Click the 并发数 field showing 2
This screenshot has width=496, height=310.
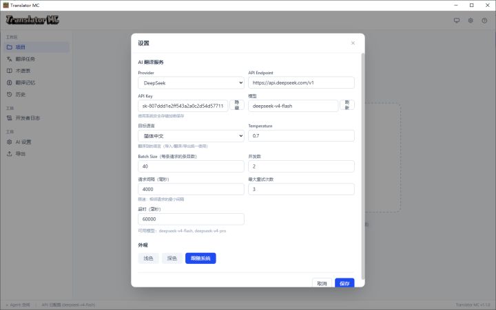[x=301, y=166]
